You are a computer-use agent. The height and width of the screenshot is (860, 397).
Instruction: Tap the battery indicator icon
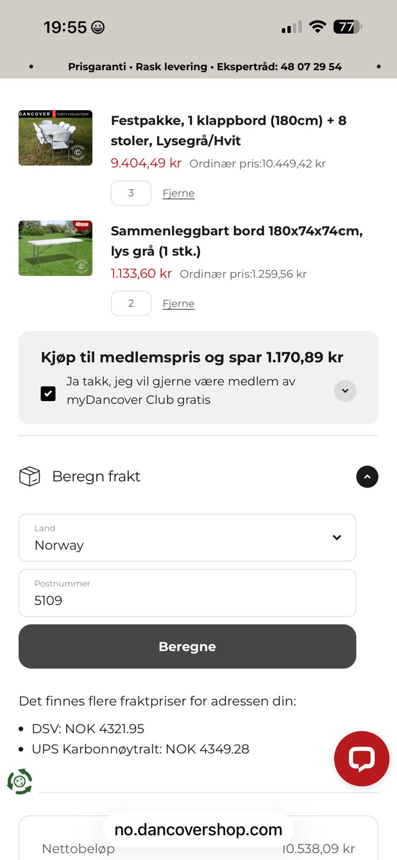click(348, 27)
